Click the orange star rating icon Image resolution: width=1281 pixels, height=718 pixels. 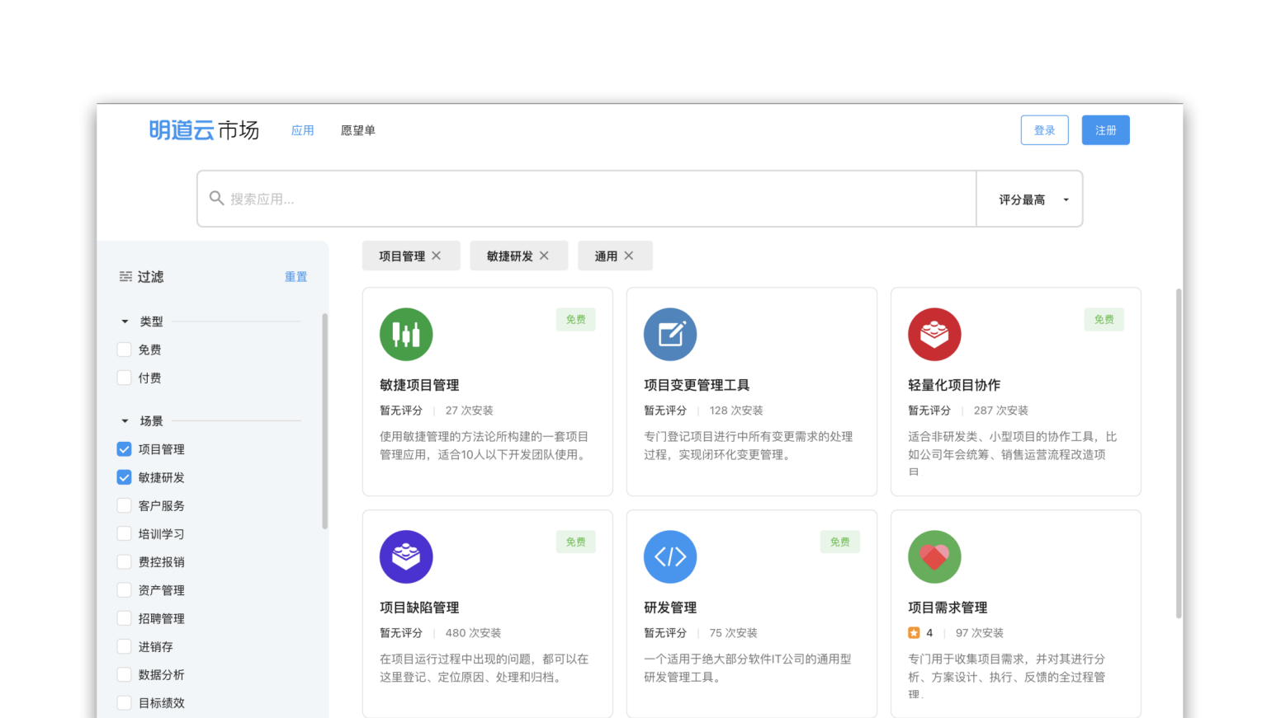pos(914,633)
